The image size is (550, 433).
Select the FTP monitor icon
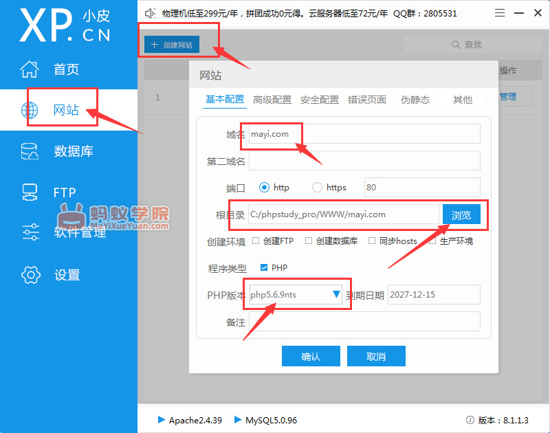30,192
